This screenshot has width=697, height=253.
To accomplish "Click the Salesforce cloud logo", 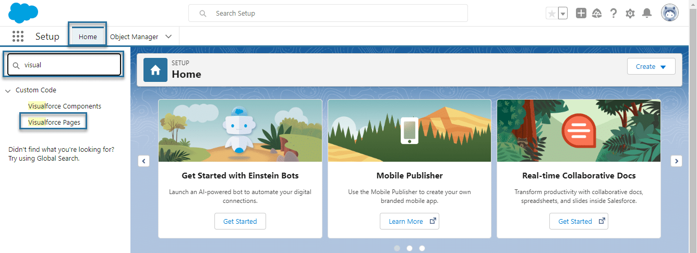I will (x=23, y=13).
